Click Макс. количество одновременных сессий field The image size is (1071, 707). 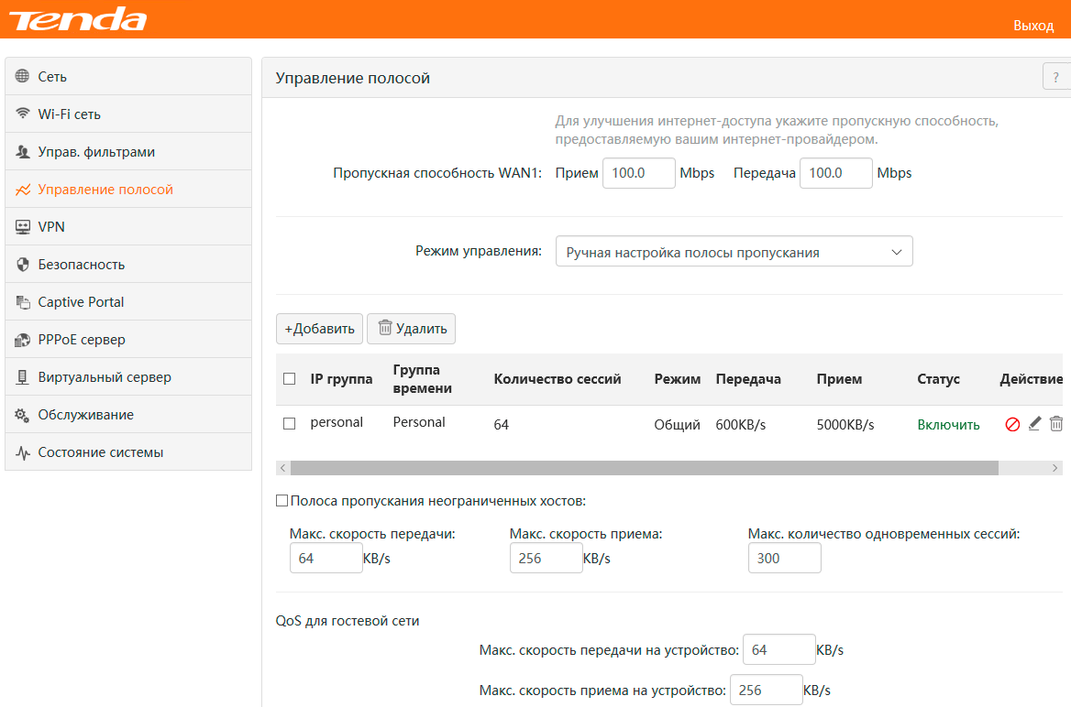pos(784,559)
